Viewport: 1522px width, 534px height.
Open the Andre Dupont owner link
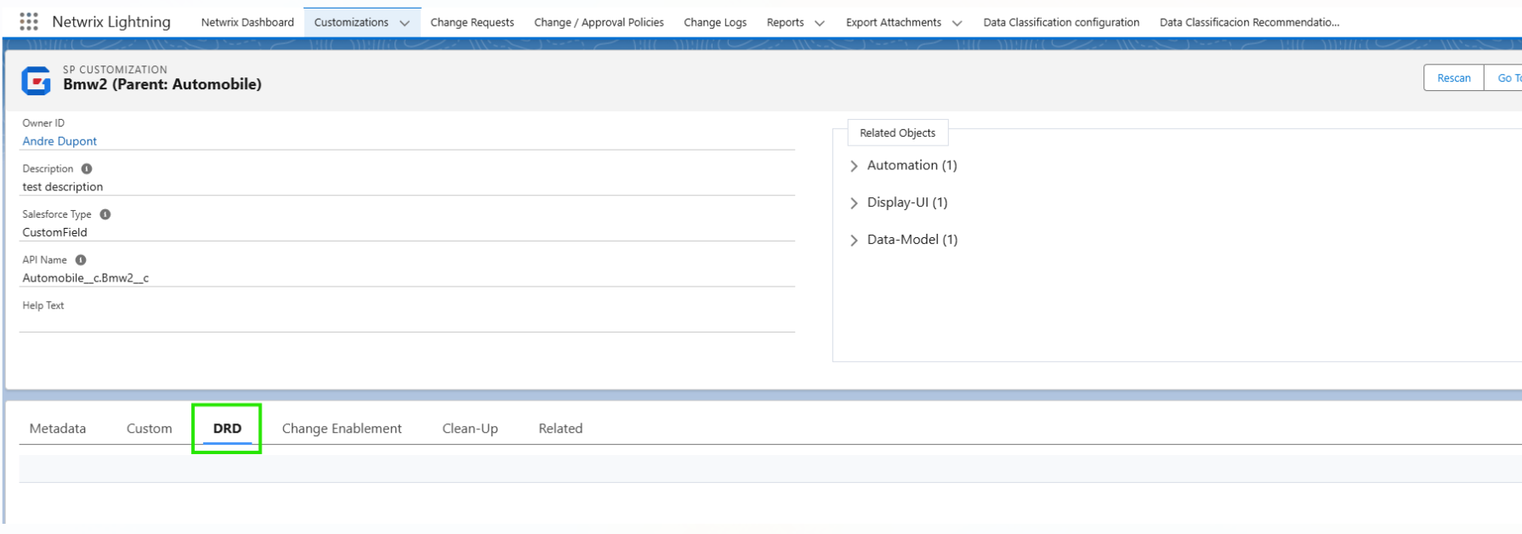(60, 141)
